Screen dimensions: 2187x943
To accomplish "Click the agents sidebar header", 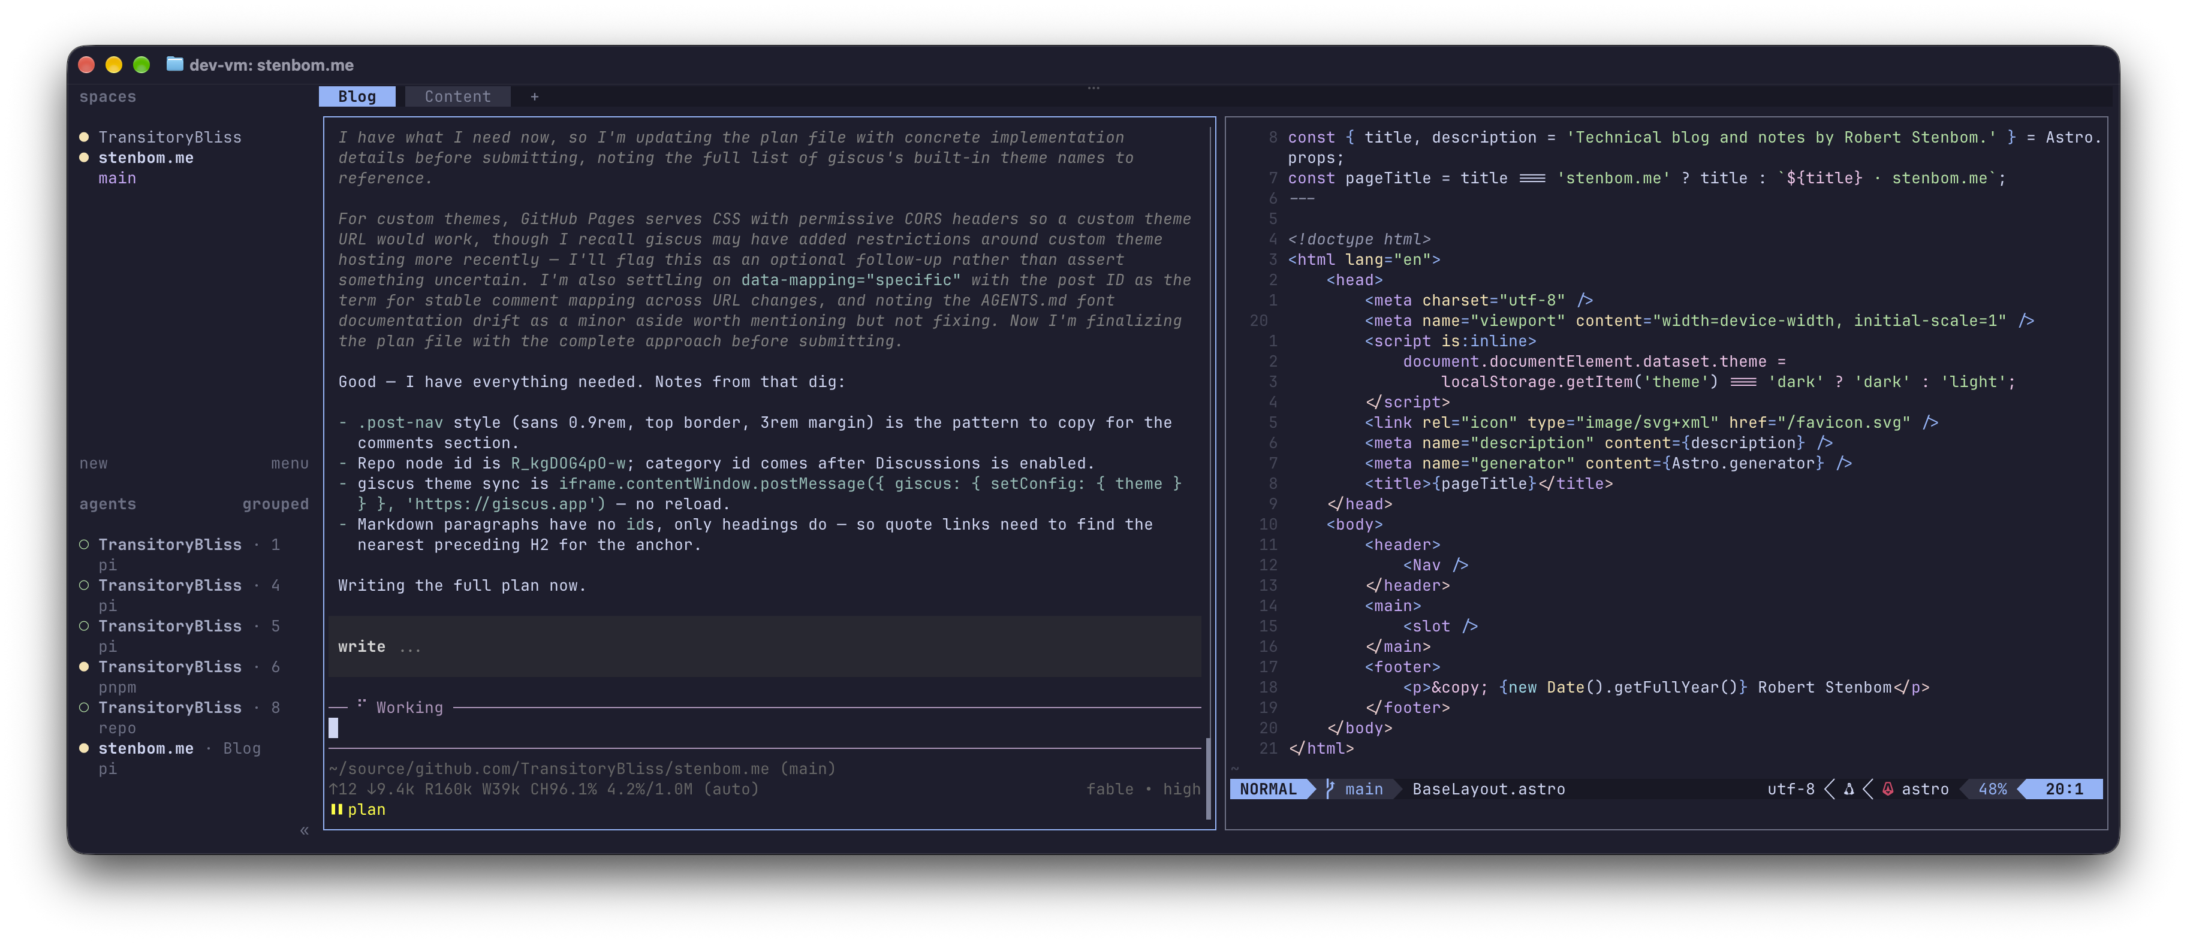I will coord(108,504).
